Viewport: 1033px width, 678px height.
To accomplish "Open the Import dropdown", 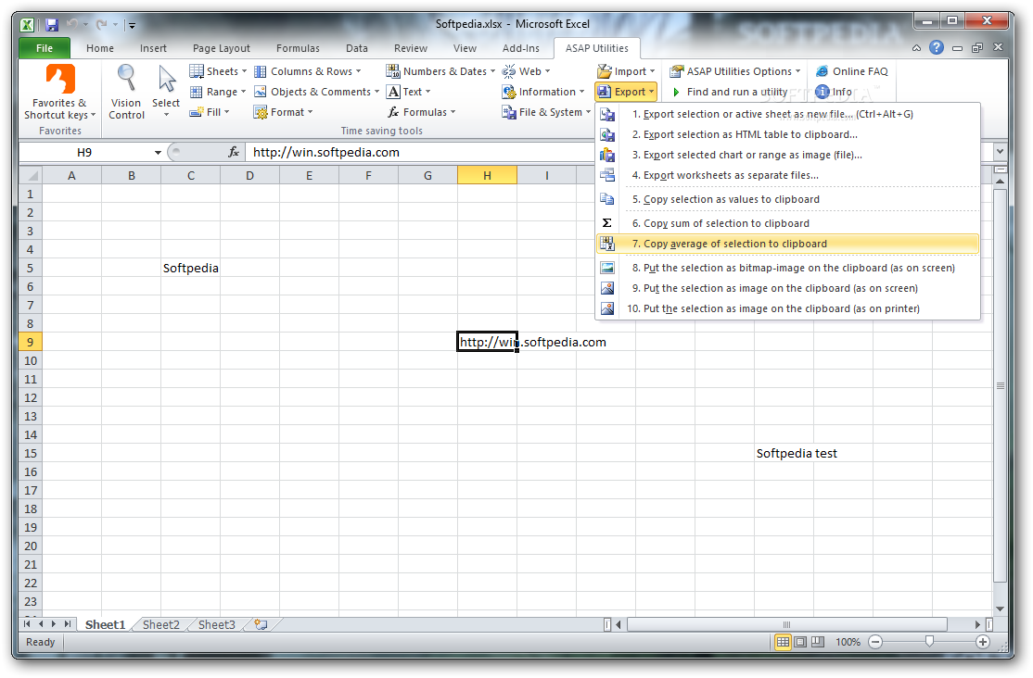I will [x=626, y=71].
